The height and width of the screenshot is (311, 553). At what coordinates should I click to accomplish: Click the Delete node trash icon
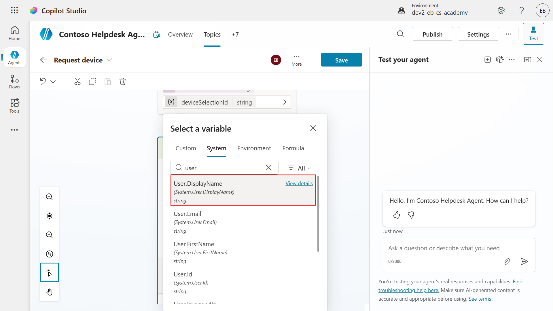tap(123, 81)
